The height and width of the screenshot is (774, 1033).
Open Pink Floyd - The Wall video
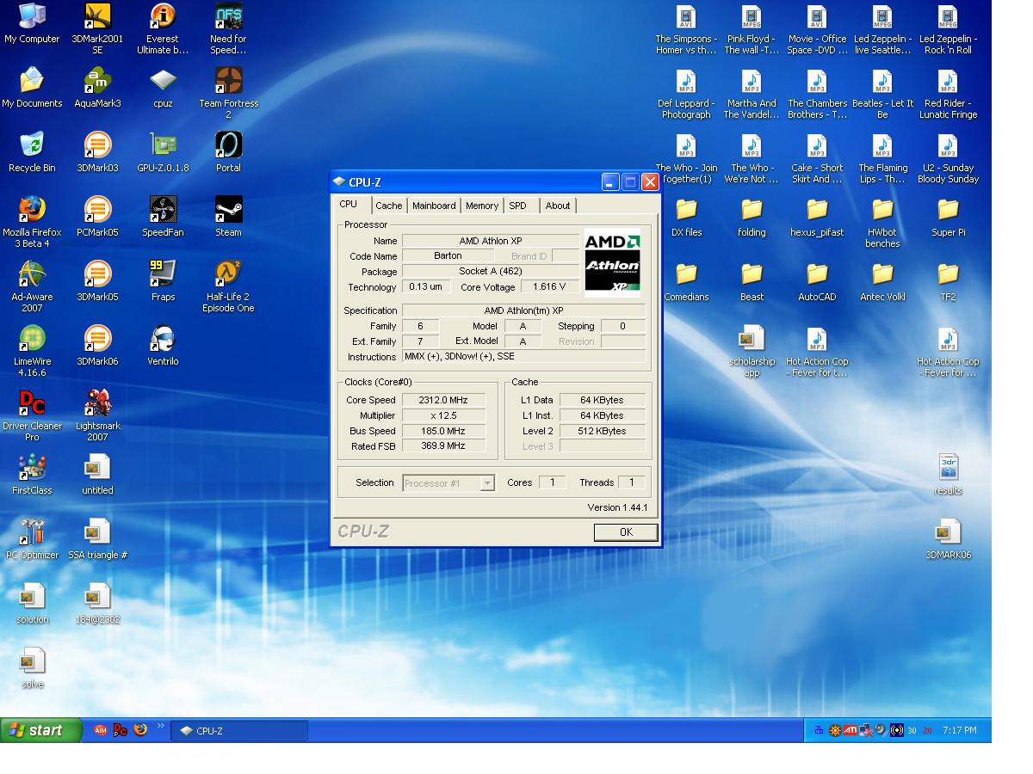pyautogui.click(x=752, y=28)
